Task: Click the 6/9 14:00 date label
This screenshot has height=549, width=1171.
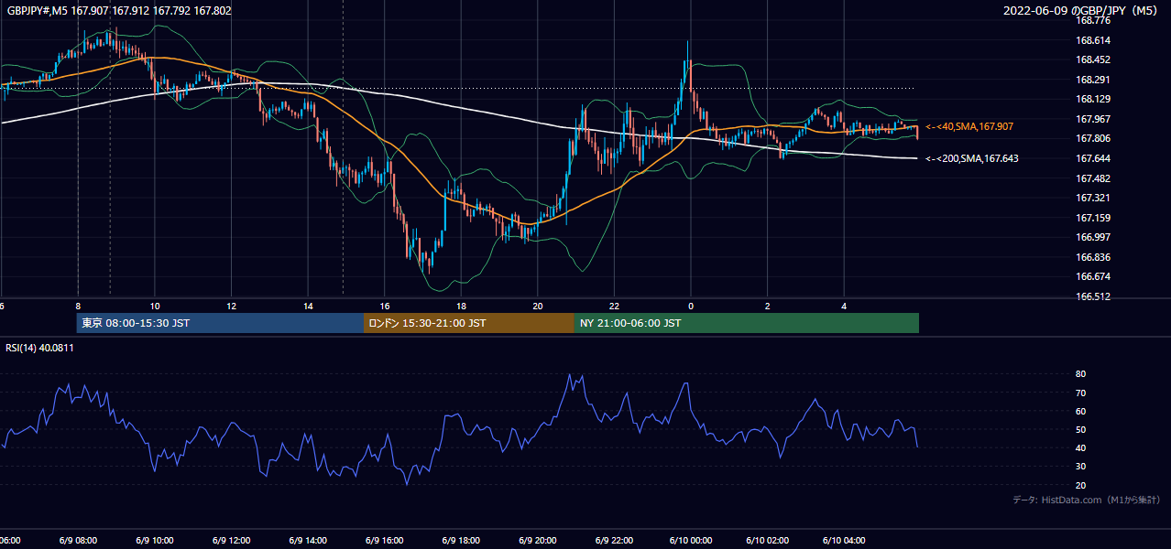Action: 308,540
